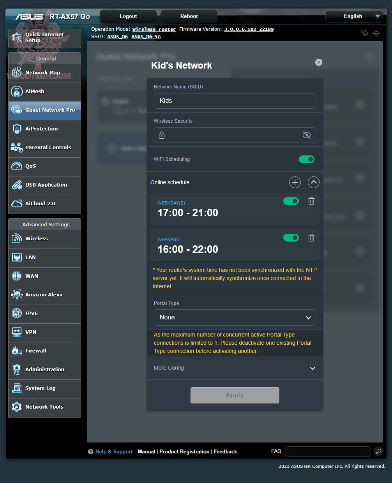The width and height of the screenshot is (392, 483).
Task: Click the ASUS_D6 SSID link
Action: click(117, 37)
